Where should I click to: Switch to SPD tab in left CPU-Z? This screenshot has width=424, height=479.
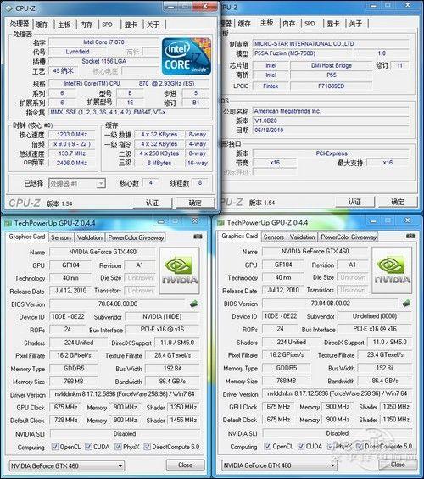(x=107, y=25)
